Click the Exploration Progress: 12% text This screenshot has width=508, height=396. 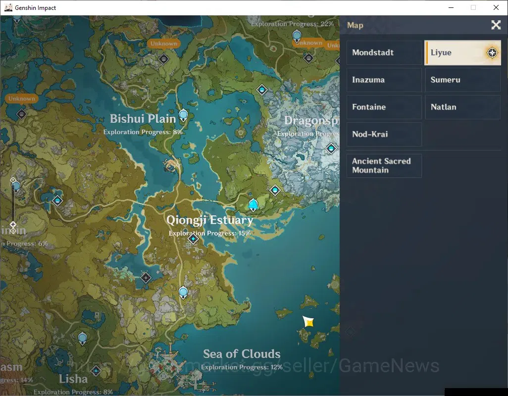coord(242,367)
